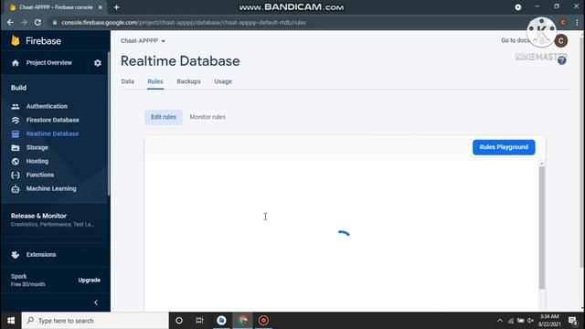The height and width of the screenshot is (329, 585).
Task: Open Extensions in sidebar
Action: click(x=41, y=254)
